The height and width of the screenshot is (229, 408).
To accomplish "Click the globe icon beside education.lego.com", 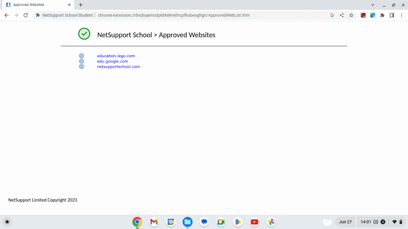I will (x=81, y=56).
